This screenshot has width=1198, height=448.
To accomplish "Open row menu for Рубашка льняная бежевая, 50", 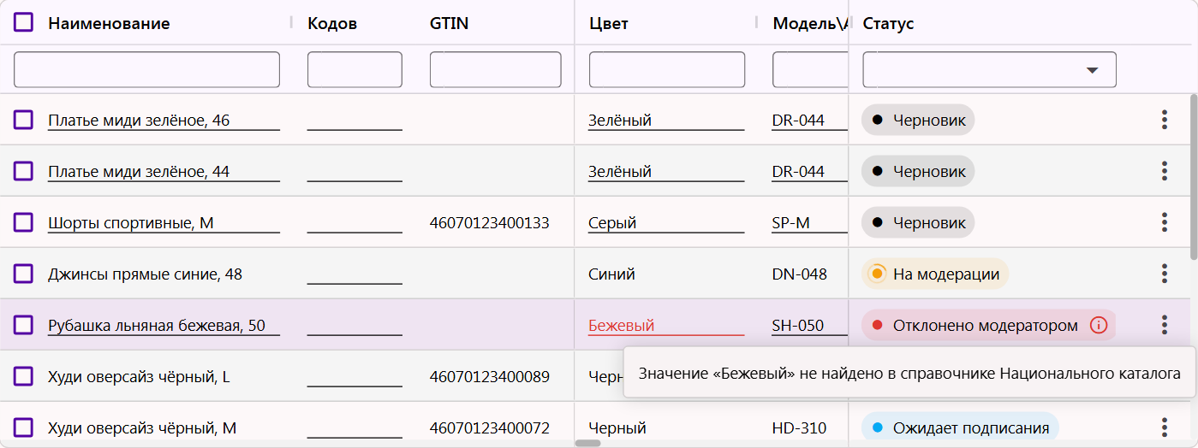I will coord(1164,325).
